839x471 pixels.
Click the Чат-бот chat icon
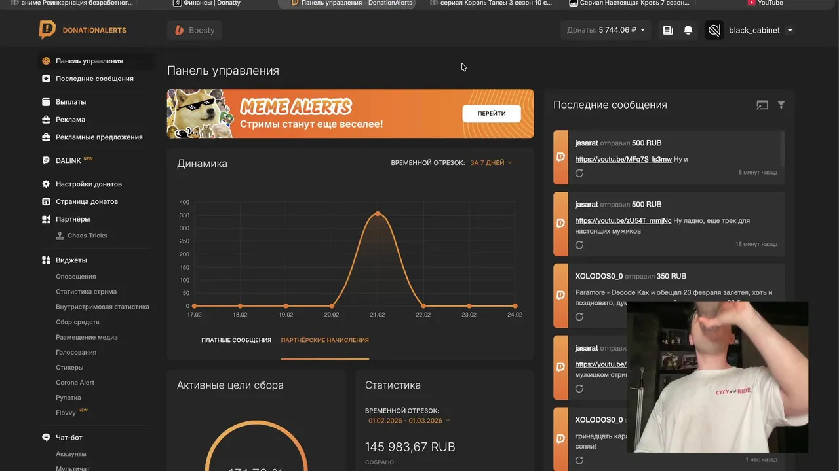point(46,437)
